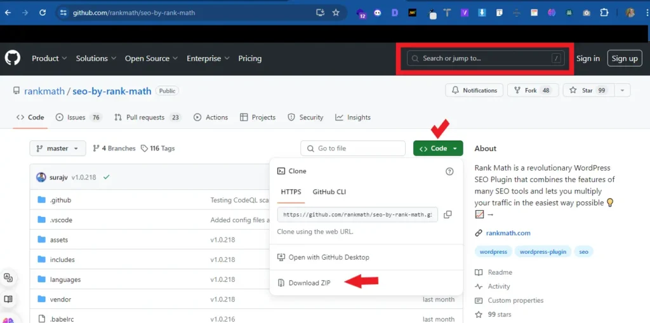Expand the Open Source menu
The width and height of the screenshot is (650, 323).
(152, 58)
